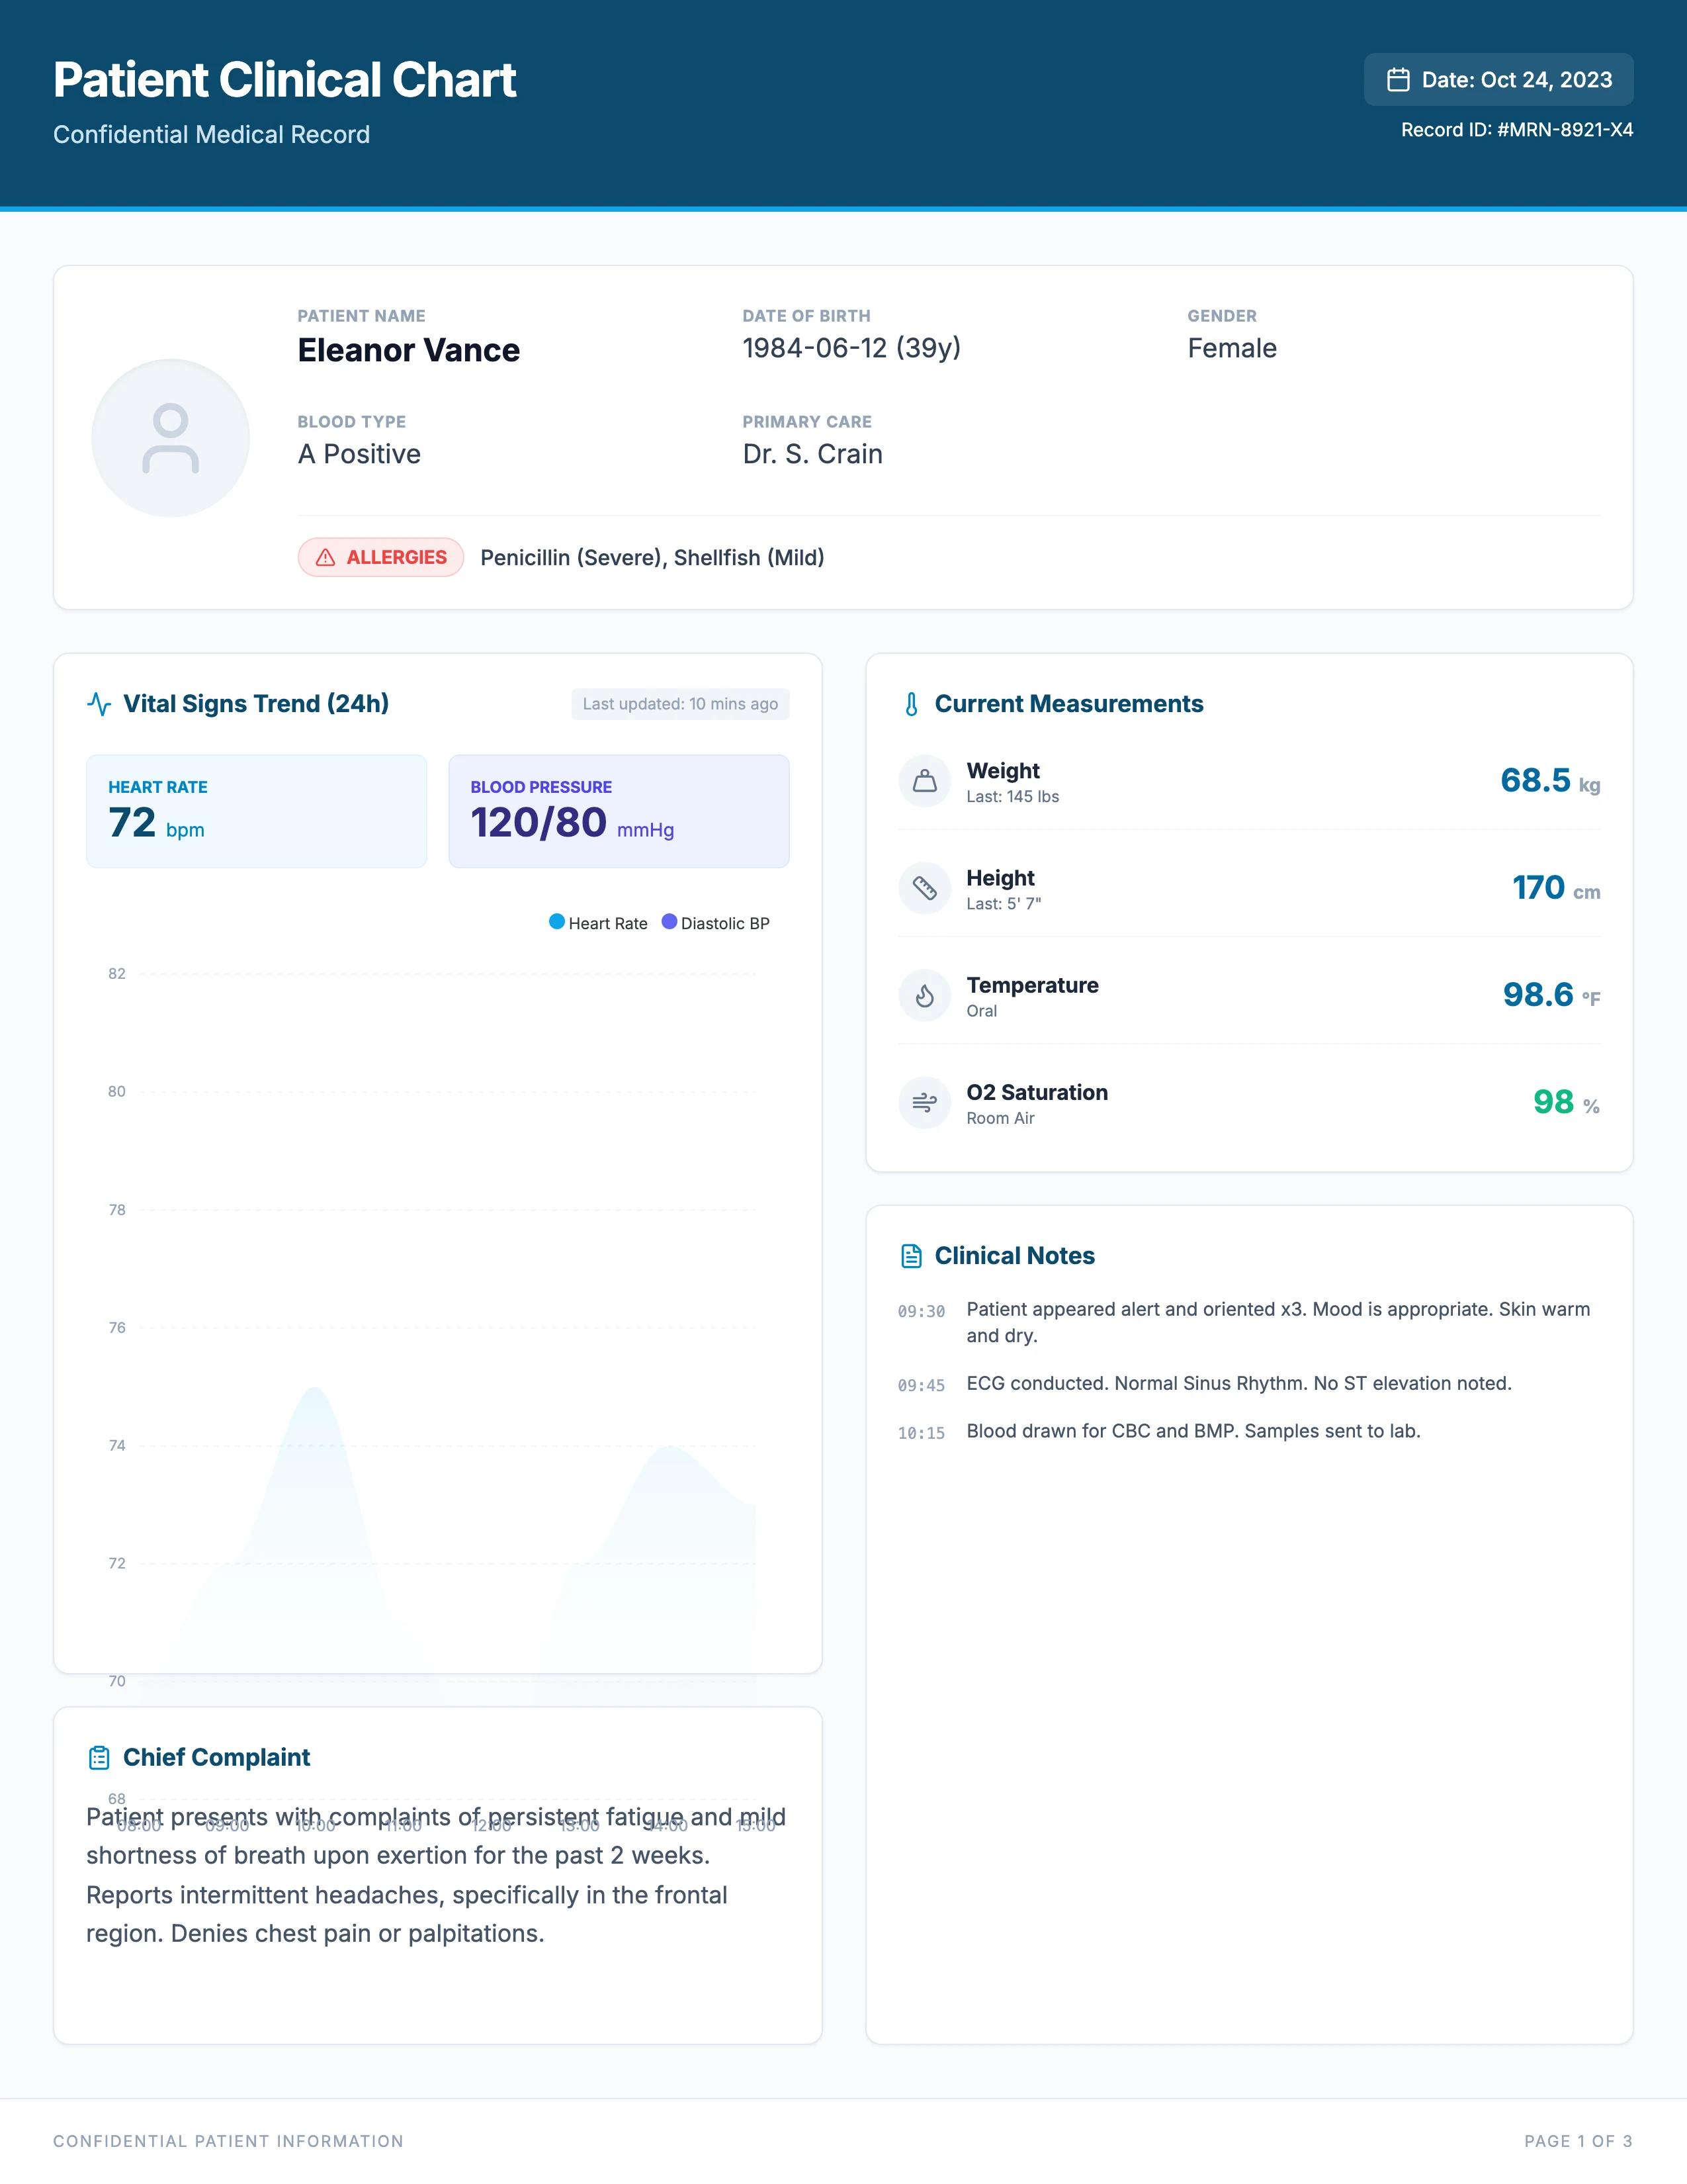Click primary care Dr. S. Crain
Viewport: 1687px width, 2184px height.
tap(812, 454)
